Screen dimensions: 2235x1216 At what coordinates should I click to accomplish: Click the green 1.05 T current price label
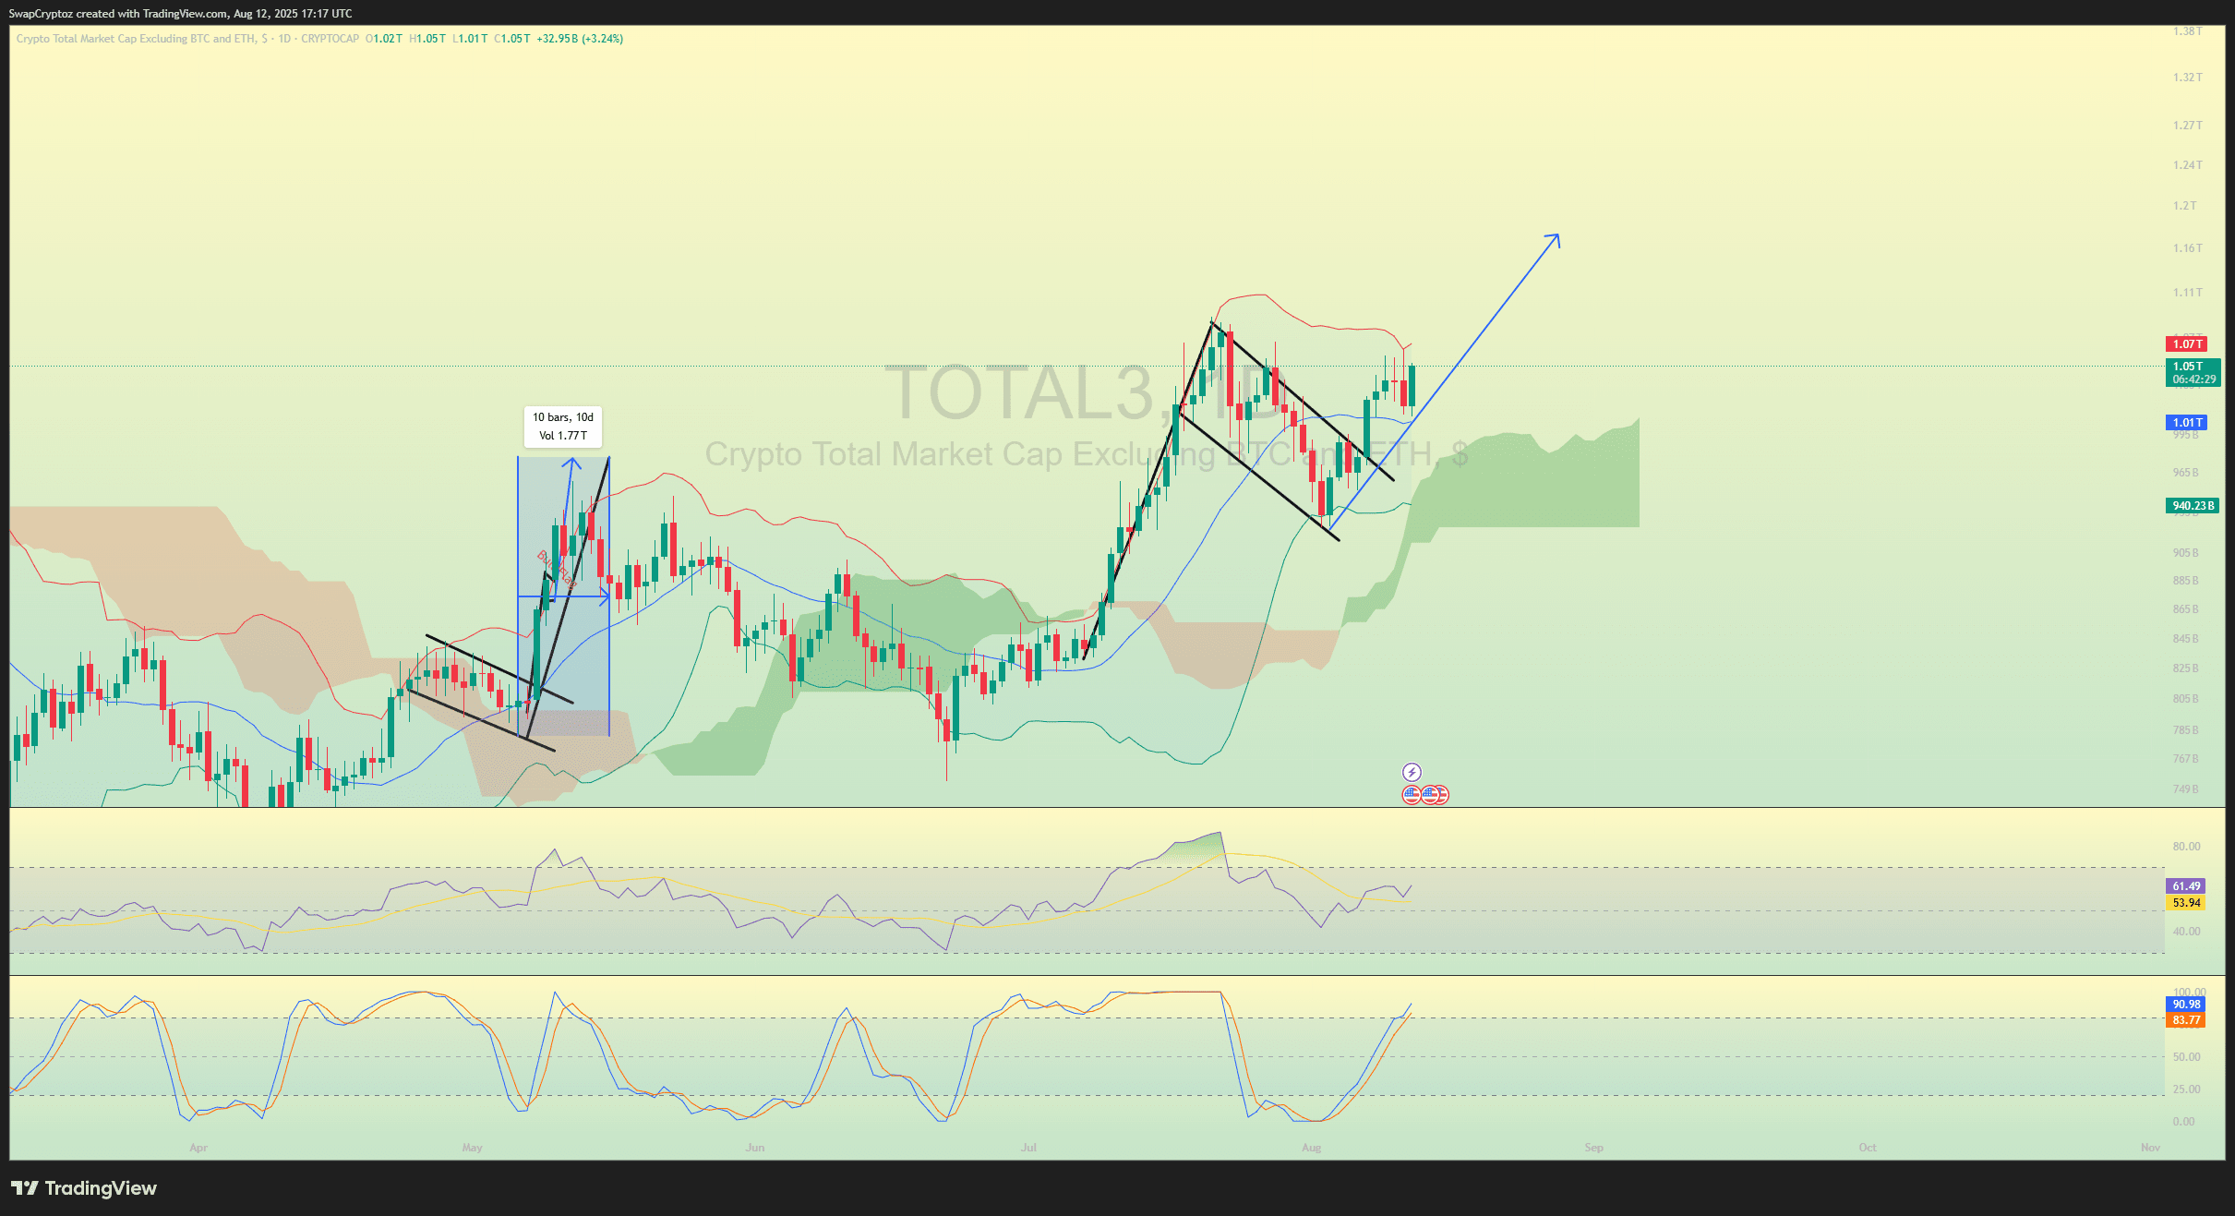coord(2193,372)
